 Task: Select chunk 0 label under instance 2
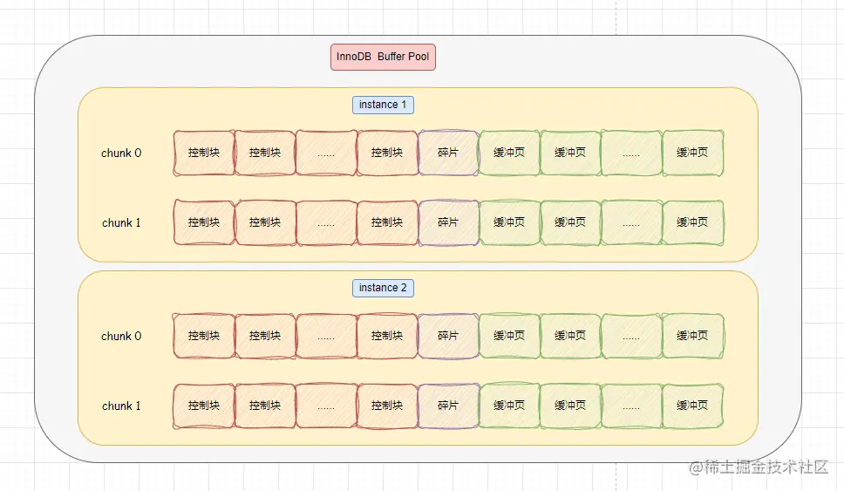pos(121,336)
